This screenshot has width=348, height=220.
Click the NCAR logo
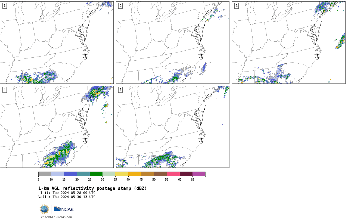click(64, 209)
